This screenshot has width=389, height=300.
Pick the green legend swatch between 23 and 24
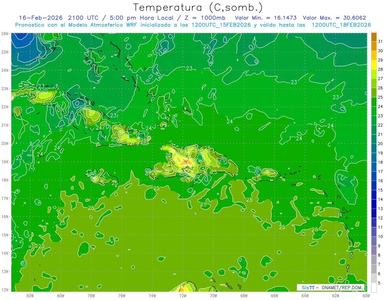pyautogui.click(x=374, y=111)
